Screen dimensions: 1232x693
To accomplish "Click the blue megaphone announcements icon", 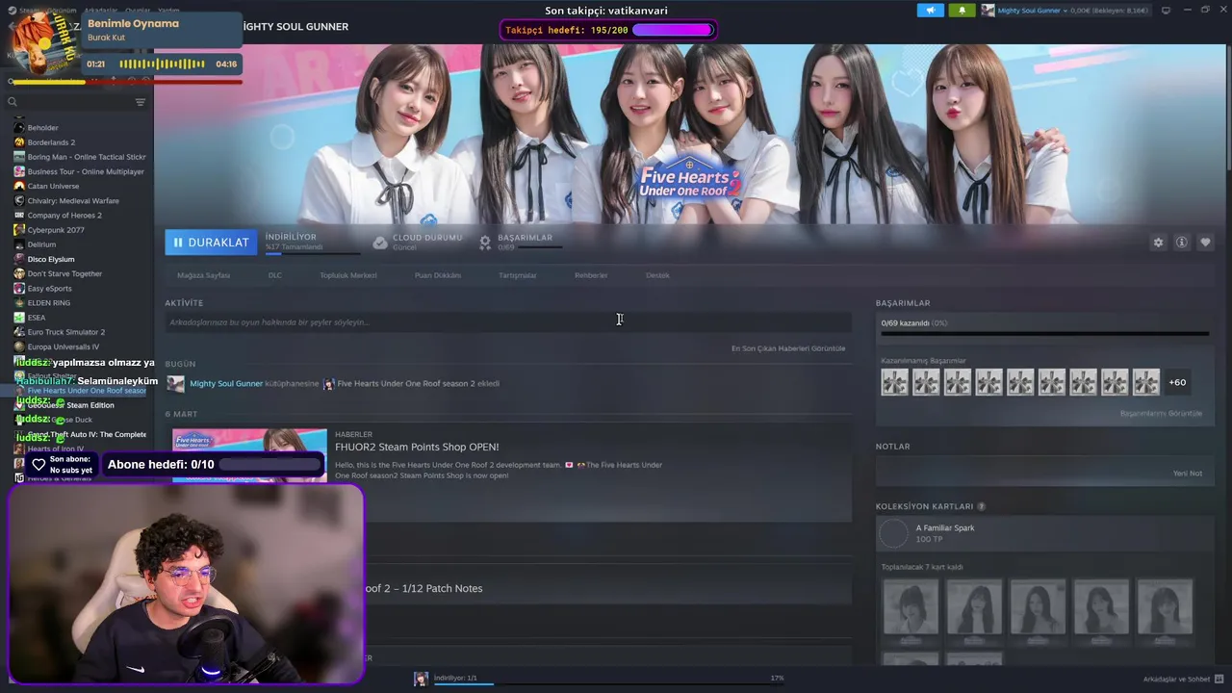I will [x=931, y=11].
